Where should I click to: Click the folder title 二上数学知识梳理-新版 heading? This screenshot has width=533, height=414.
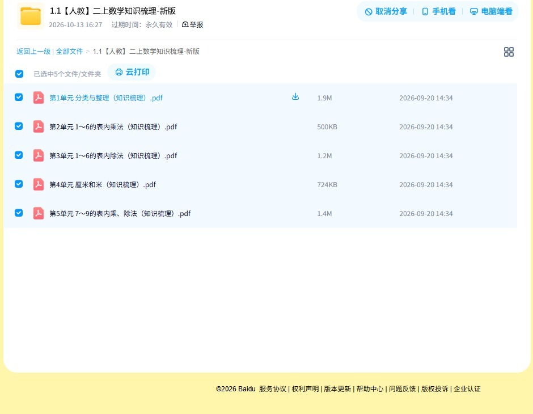pyautogui.click(x=113, y=11)
